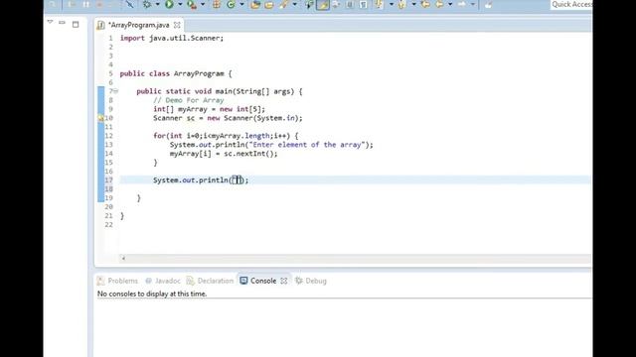
Task: Click 'No consoles to display at this time.' message
Action: click(152, 294)
